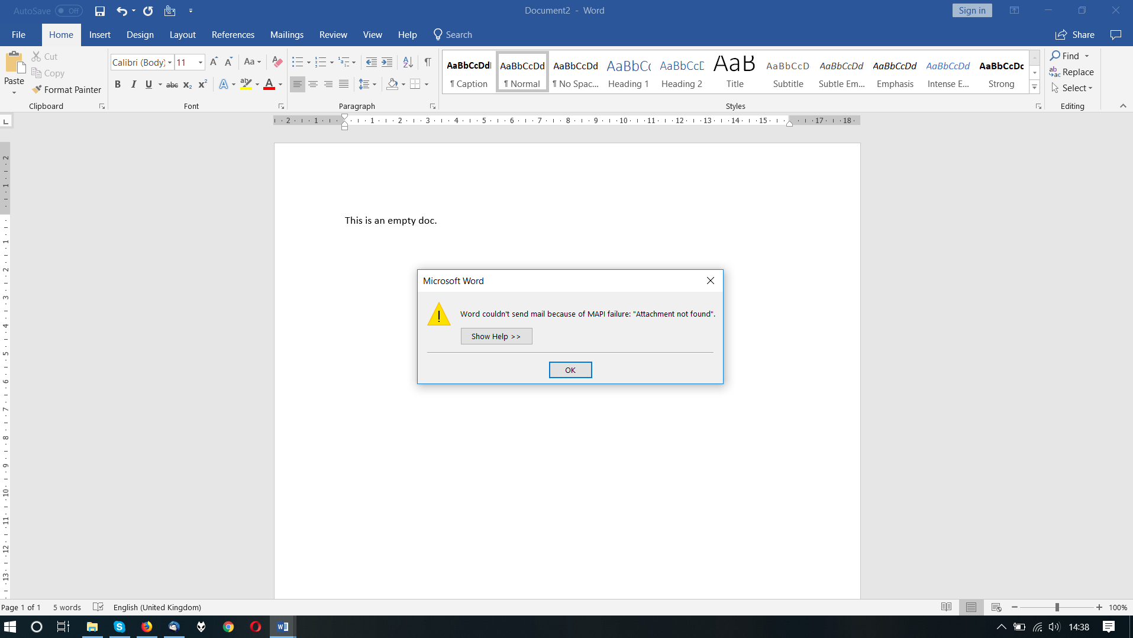Image resolution: width=1133 pixels, height=638 pixels.
Task: Click the zoom slider handle
Action: (1057, 607)
